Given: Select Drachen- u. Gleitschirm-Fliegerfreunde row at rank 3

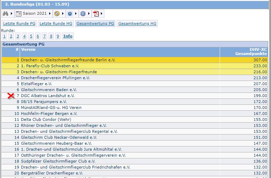Looking at the screenshot, I should [x=135, y=72].
